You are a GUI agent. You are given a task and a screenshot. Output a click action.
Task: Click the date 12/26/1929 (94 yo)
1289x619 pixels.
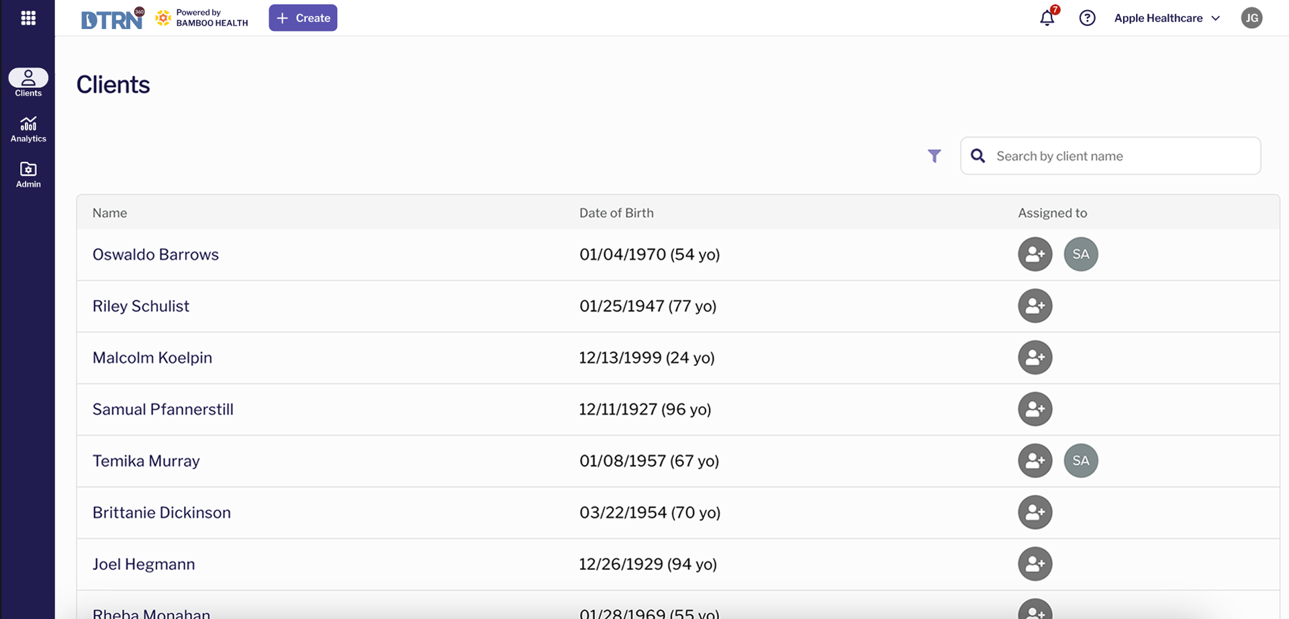click(x=648, y=565)
